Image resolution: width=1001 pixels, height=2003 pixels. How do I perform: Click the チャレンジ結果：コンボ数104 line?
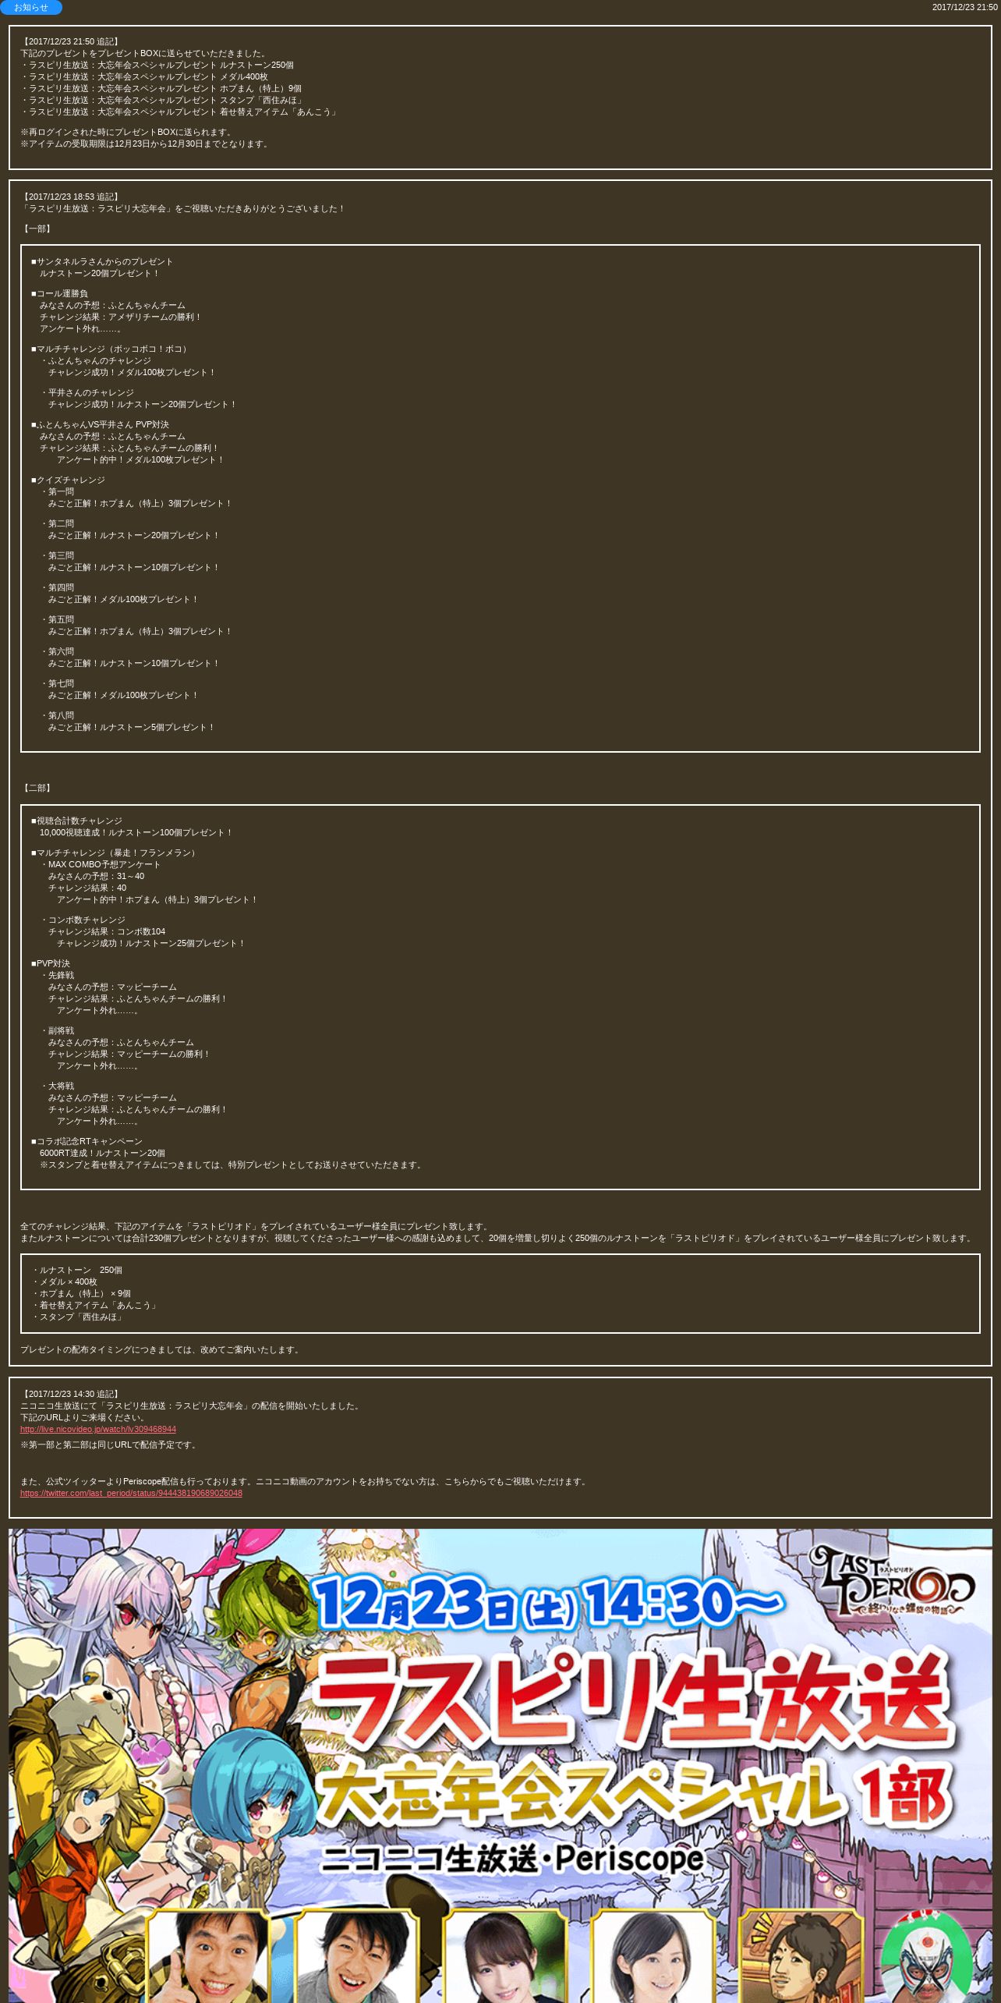pos(107,931)
